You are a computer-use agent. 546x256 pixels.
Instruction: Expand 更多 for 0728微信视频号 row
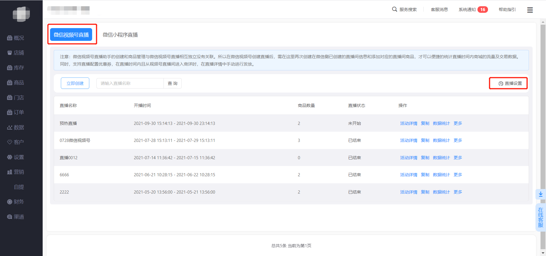[458, 140]
